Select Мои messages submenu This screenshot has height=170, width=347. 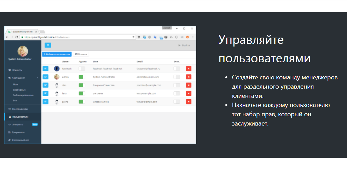pos(15,84)
